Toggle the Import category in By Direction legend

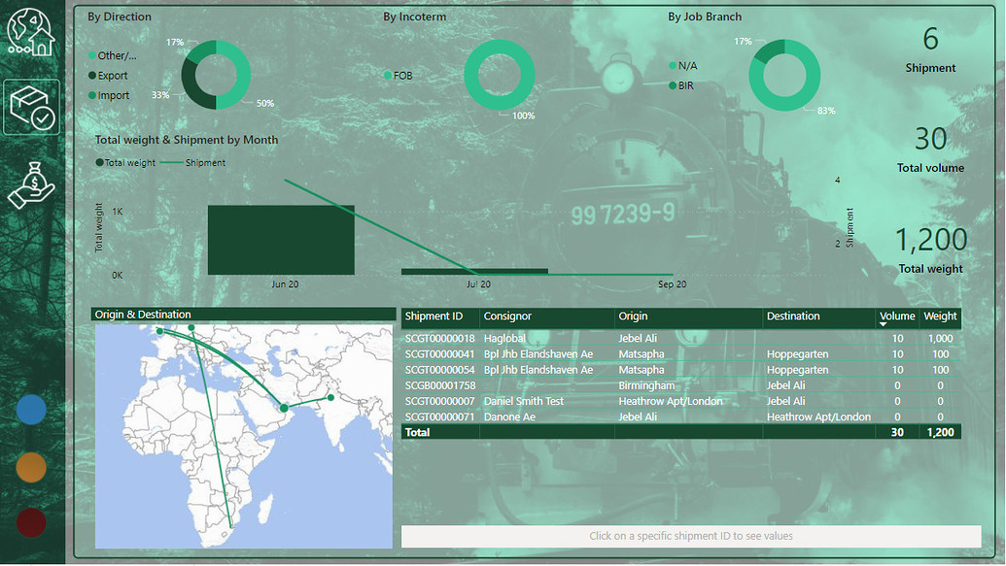coord(93,95)
